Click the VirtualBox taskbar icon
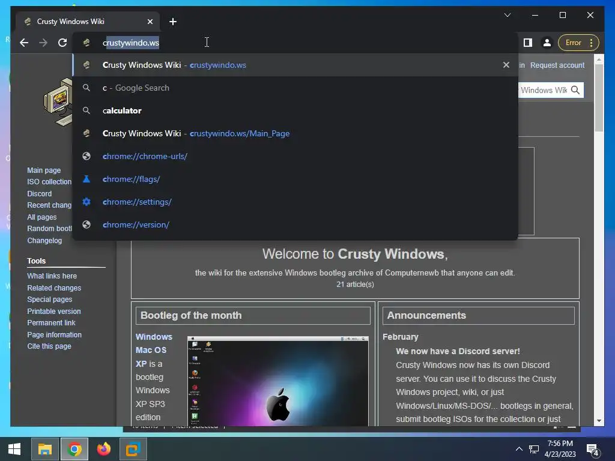Viewport: 615px width, 461px height. pyautogui.click(x=133, y=449)
